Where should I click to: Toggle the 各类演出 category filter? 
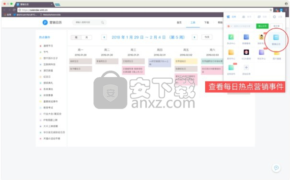46,89
